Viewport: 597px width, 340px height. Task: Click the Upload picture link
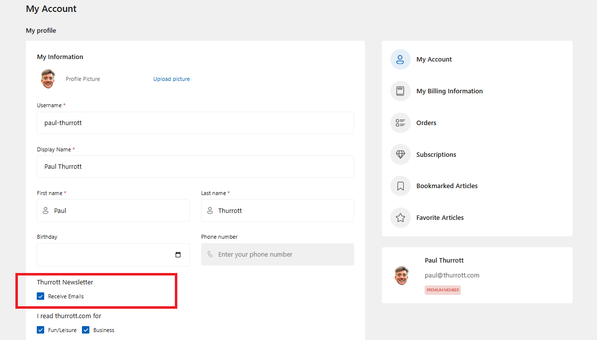coord(171,79)
